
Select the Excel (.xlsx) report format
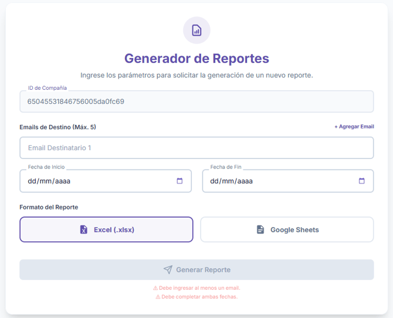(106, 229)
